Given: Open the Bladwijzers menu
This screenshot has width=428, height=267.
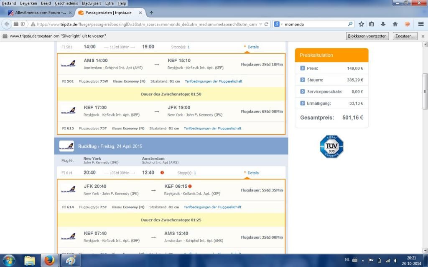Looking at the screenshot, I should click(x=92, y=3).
